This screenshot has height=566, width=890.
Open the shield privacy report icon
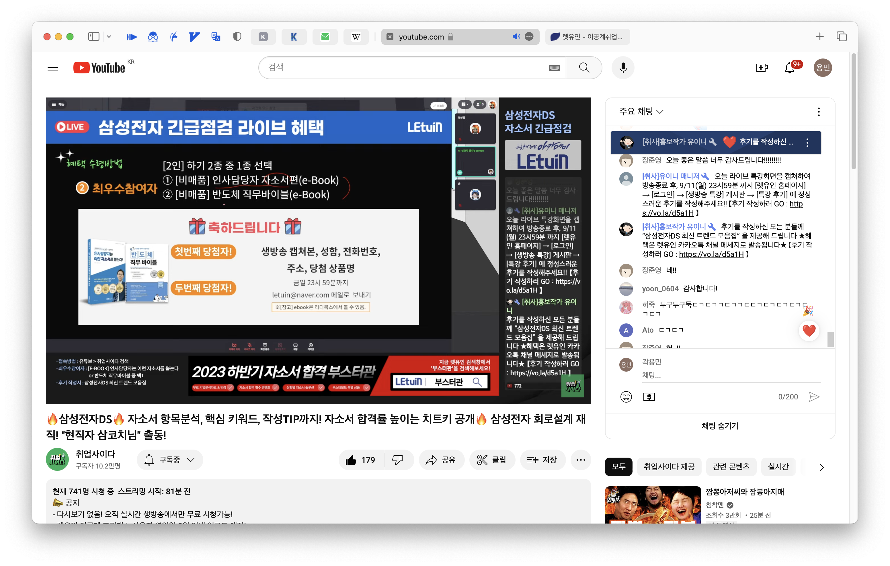coord(237,37)
